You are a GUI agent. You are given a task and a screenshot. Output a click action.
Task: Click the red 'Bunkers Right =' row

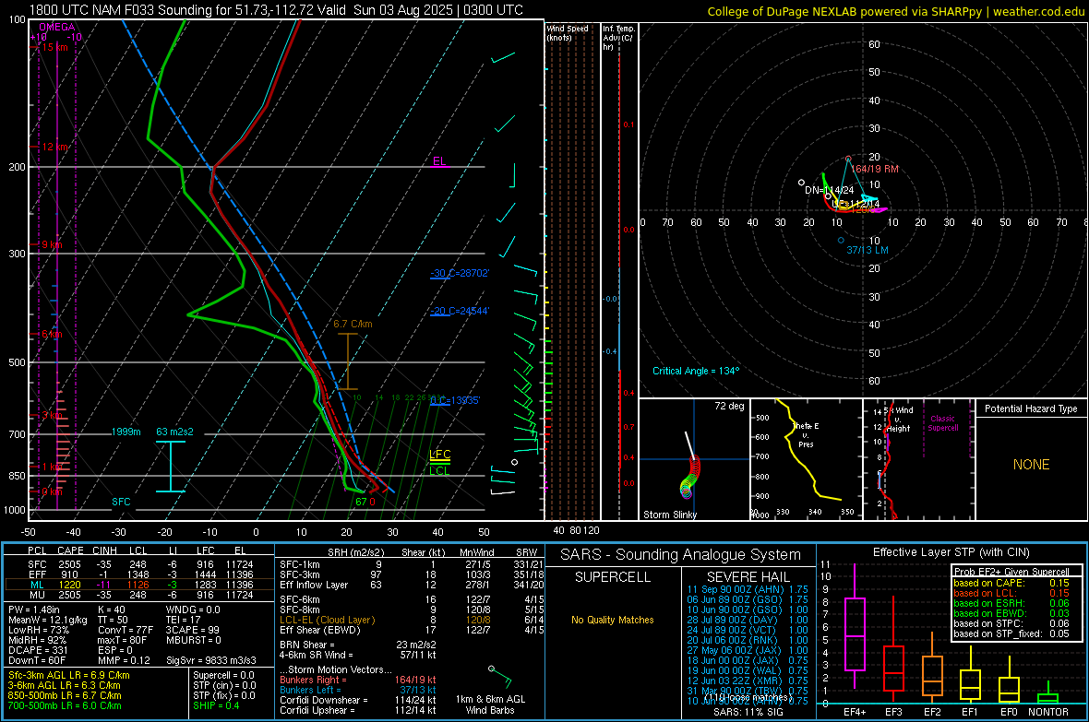[358, 681]
